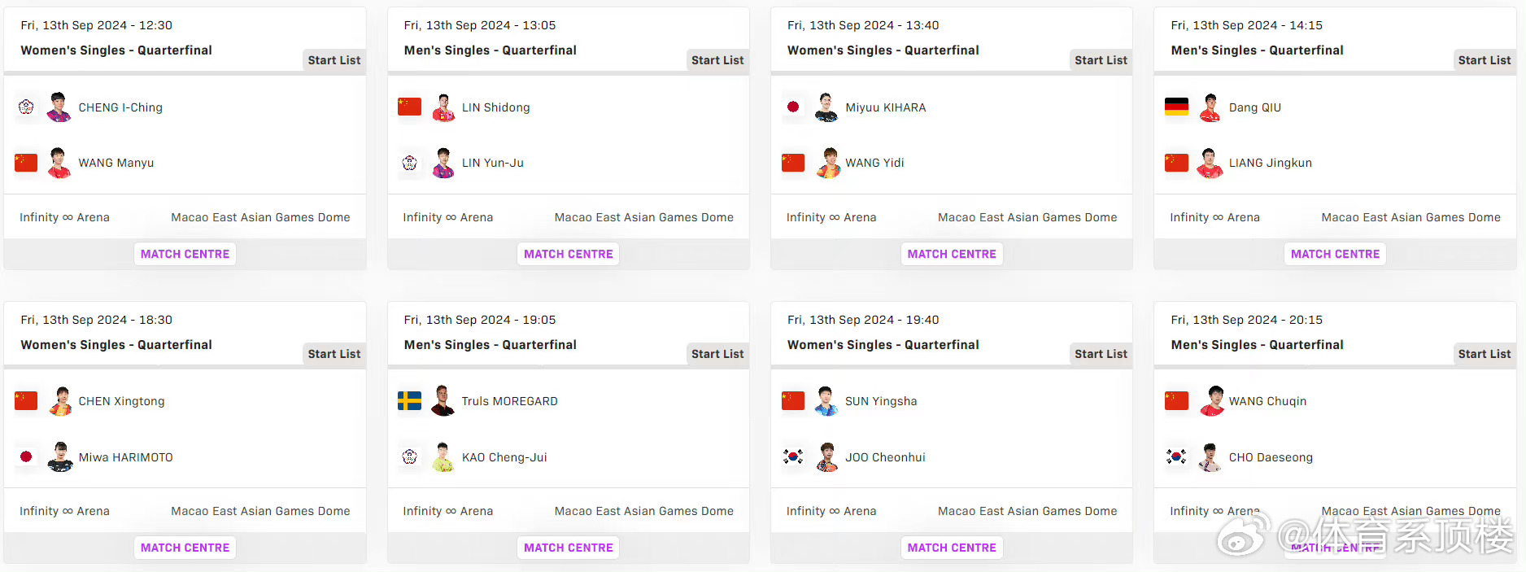Click WANG Manyu's player avatar
1526x572 pixels.
point(59,163)
